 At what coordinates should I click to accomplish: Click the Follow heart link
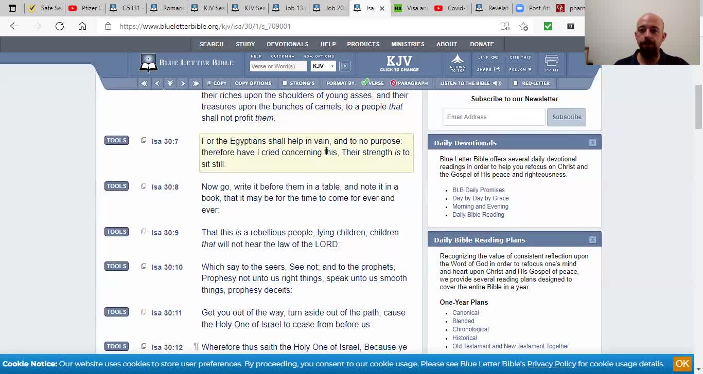point(520,69)
